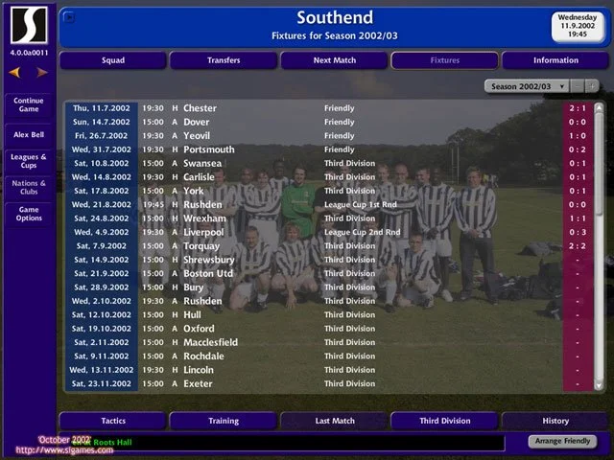
Task: Open Game Options in the sidebar
Action: pyautogui.click(x=29, y=214)
